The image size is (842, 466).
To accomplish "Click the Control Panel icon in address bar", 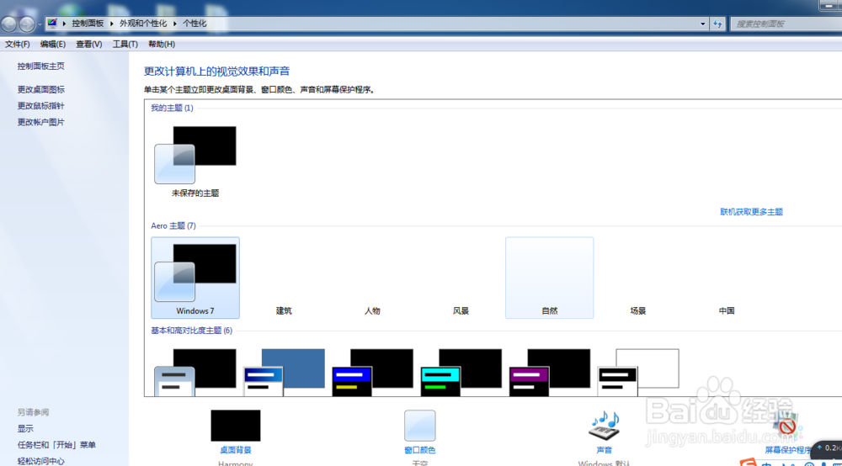I will [52, 23].
